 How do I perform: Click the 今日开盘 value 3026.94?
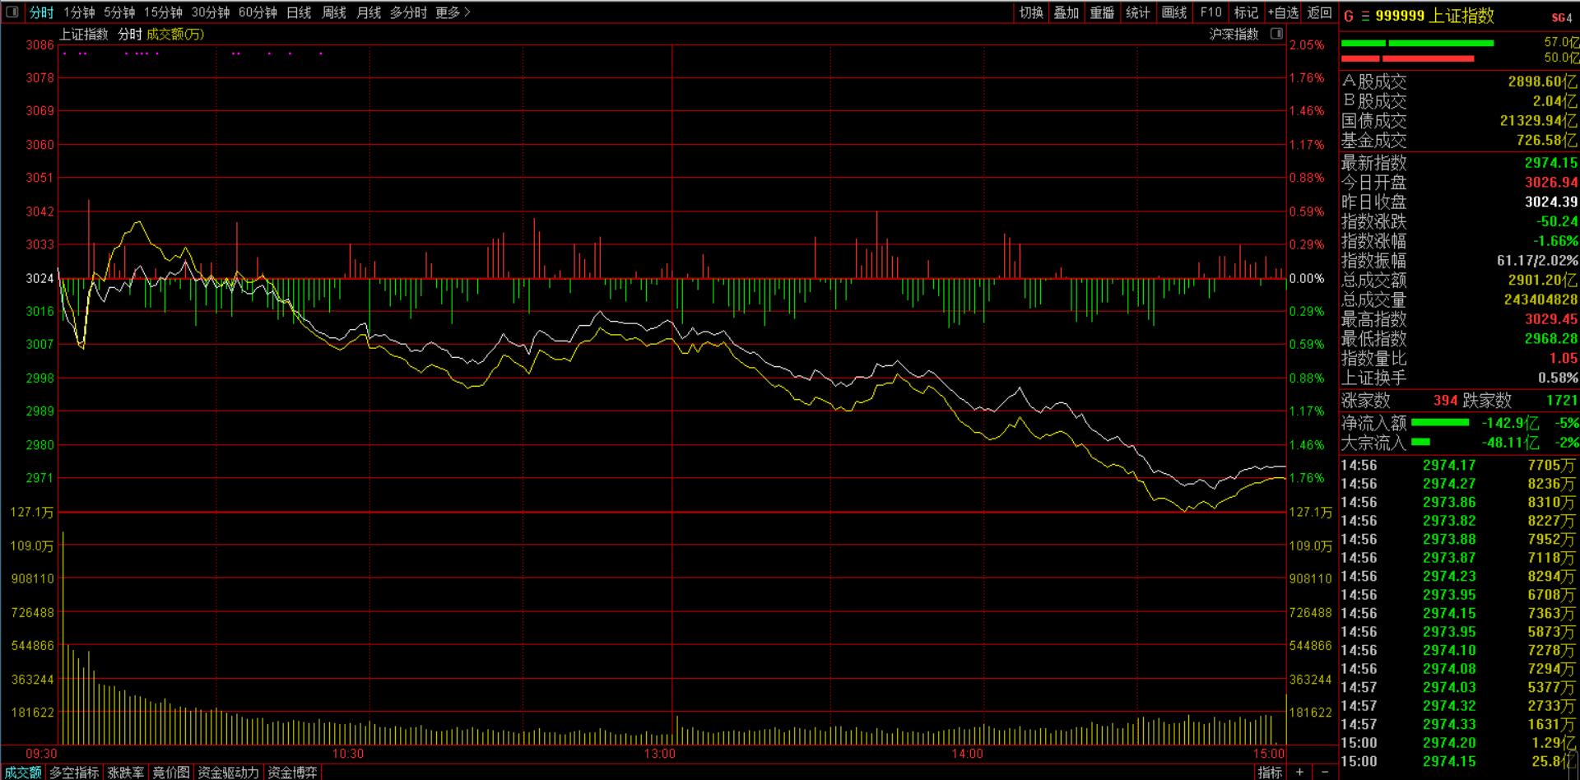coord(1551,182)
